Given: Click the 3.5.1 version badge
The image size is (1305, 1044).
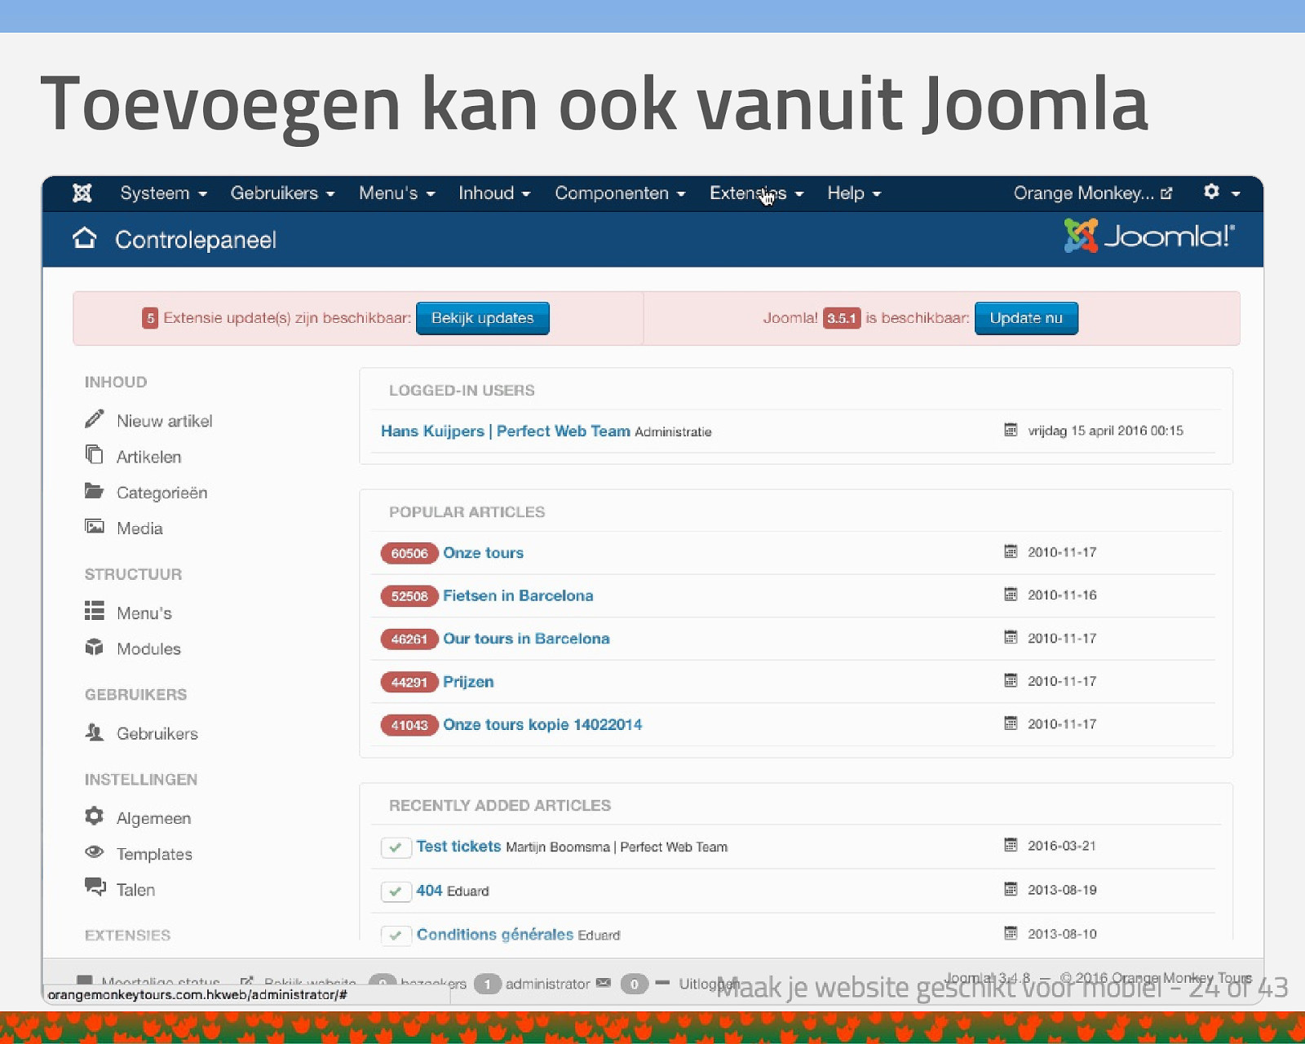Looking at the screenshot, I should click(842, 318).
